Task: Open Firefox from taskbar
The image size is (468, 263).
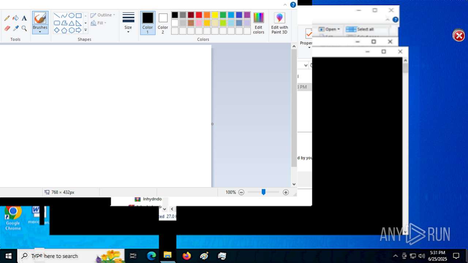Action: pyautogui.click(x=187, y=256)
